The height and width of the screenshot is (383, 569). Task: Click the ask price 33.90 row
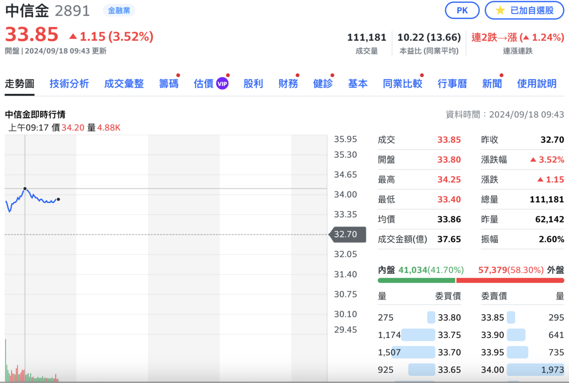[523, 335]
